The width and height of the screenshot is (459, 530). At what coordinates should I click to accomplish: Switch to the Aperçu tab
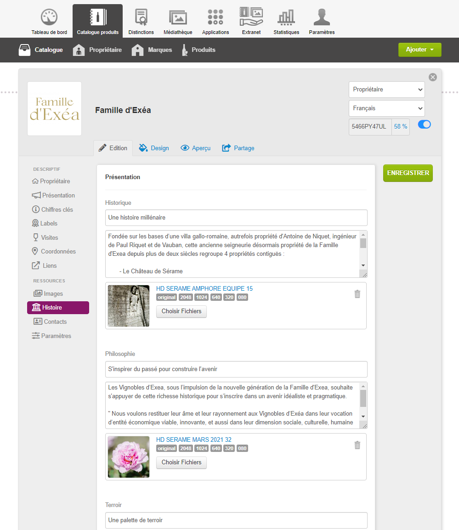(x=196, y=148)
